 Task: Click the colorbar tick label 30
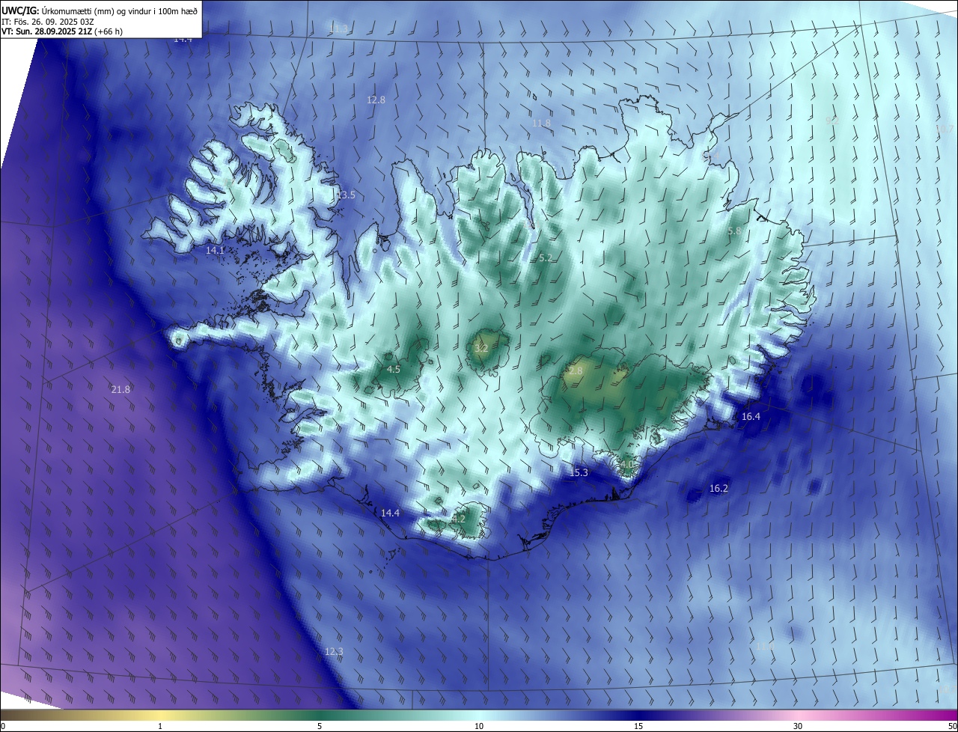(798, 726)
